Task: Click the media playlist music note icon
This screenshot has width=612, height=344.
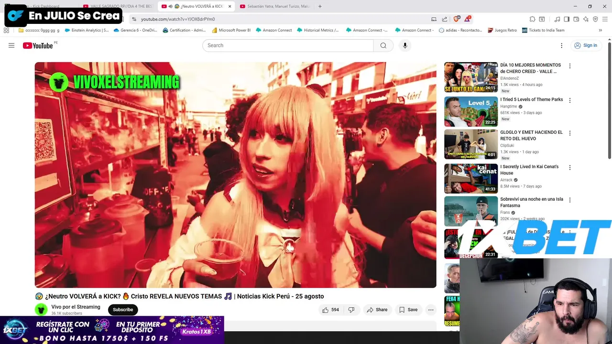Action: (557, 19)
